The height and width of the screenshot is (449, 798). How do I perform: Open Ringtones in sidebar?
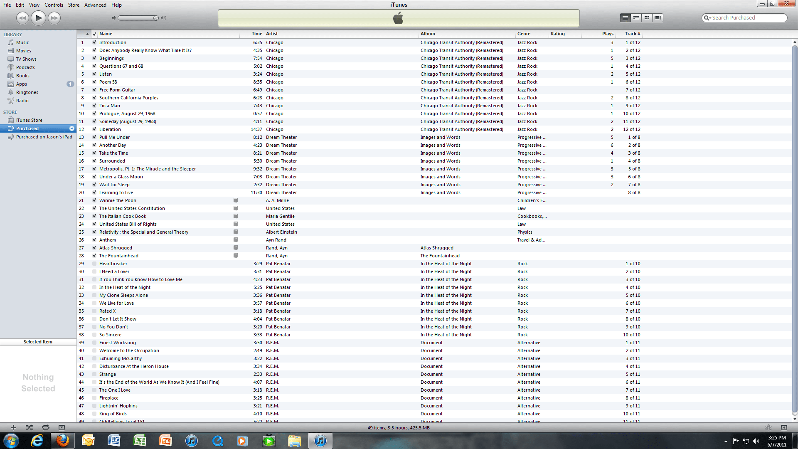coord(27,92)
